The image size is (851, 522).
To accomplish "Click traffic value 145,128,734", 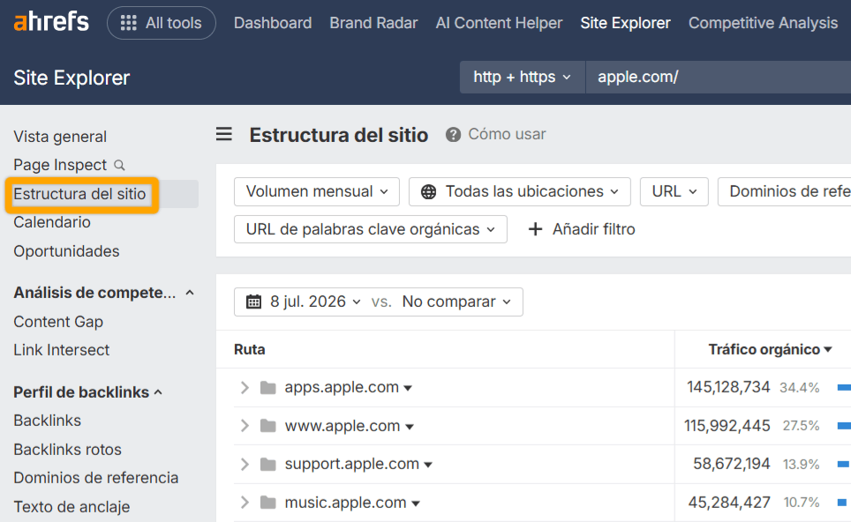I will pos(728,387).
